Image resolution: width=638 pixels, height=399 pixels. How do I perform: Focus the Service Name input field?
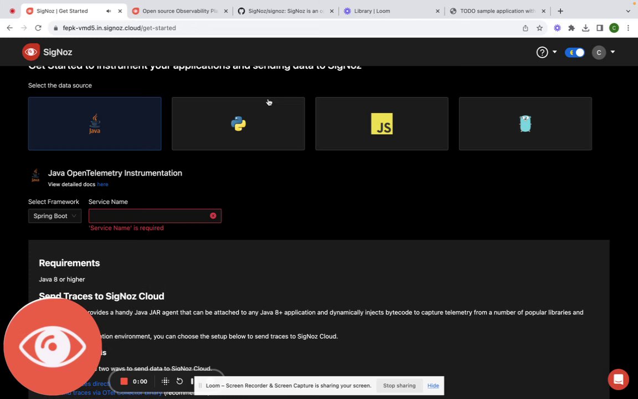tap(155, 216)
